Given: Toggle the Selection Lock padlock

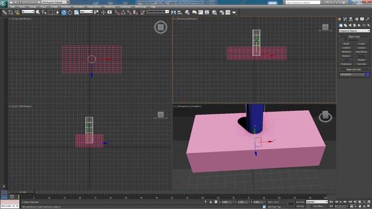Looking at the screenshot, I should tap(210, 202).
